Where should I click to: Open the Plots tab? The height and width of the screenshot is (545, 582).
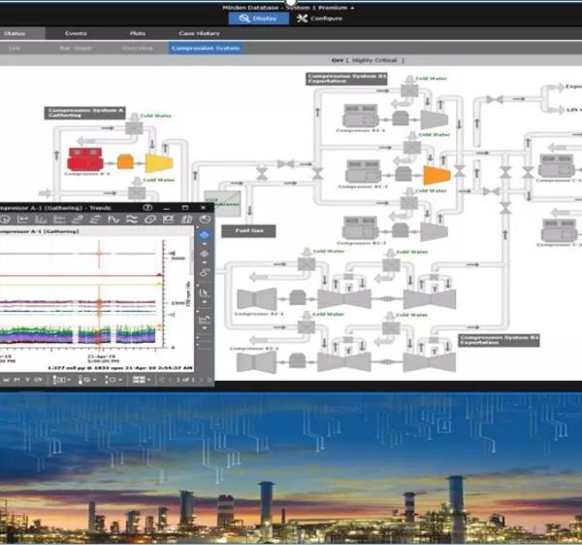tap(137, 33)
